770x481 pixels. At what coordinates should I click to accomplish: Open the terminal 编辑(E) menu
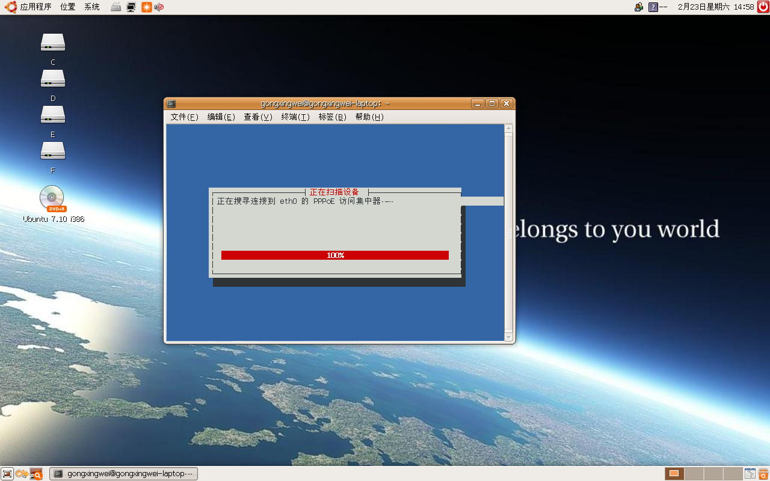pyautogui.click(x=221, y=117)
